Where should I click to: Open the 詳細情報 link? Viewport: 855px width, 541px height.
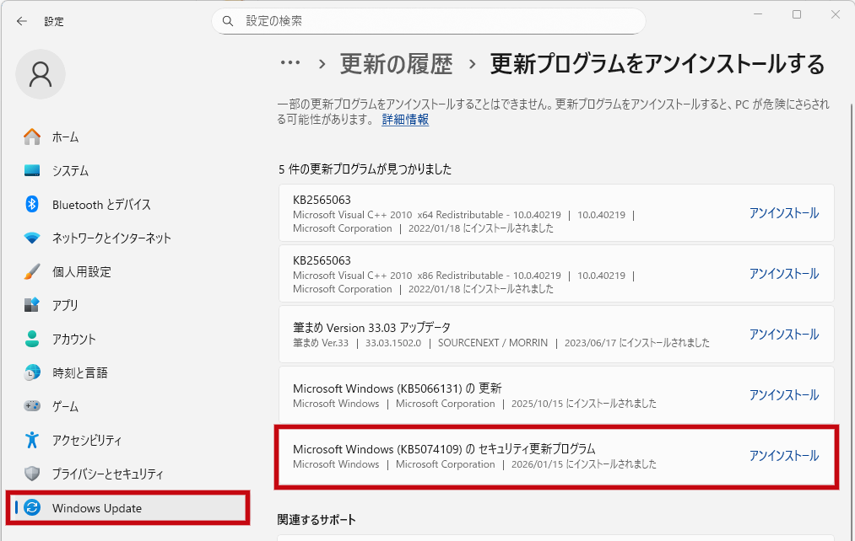(x=405, y=120)
